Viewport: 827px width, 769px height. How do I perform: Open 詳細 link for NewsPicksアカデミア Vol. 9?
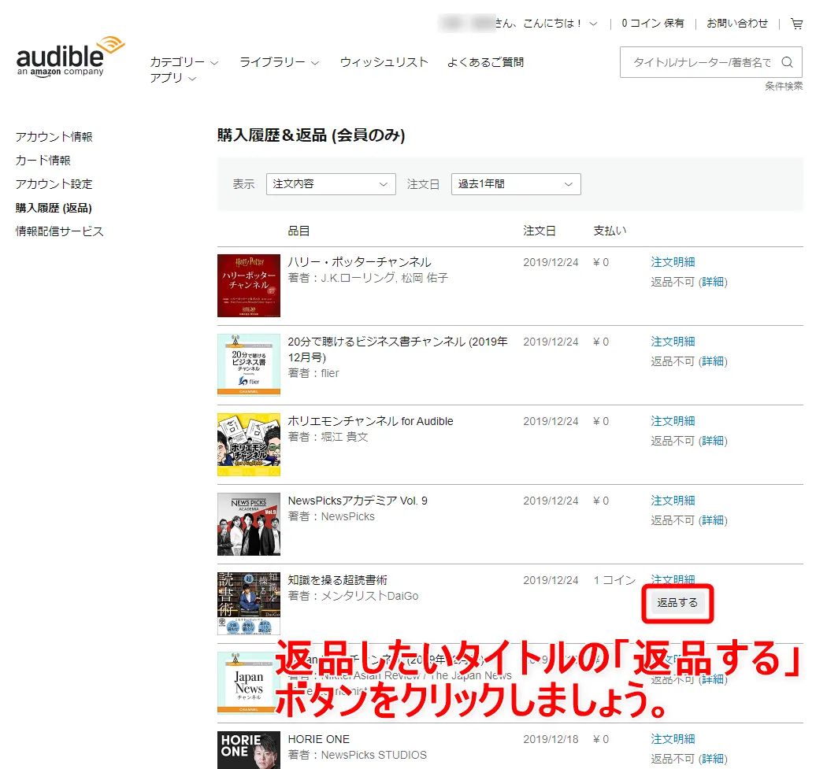tap(713, 521)
